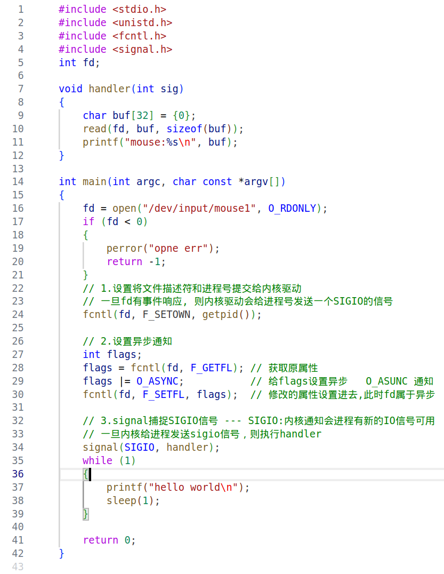Click the "/dev/input/mouse1" string literal
444x574 pixels.
[x=199, y=208]
